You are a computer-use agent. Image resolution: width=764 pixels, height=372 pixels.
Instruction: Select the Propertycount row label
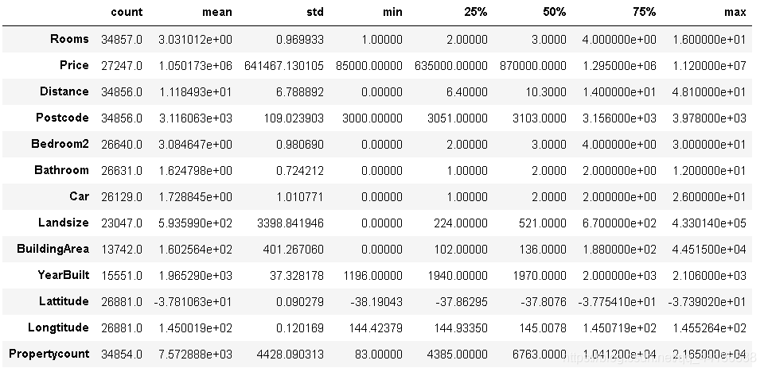[49, 354]
